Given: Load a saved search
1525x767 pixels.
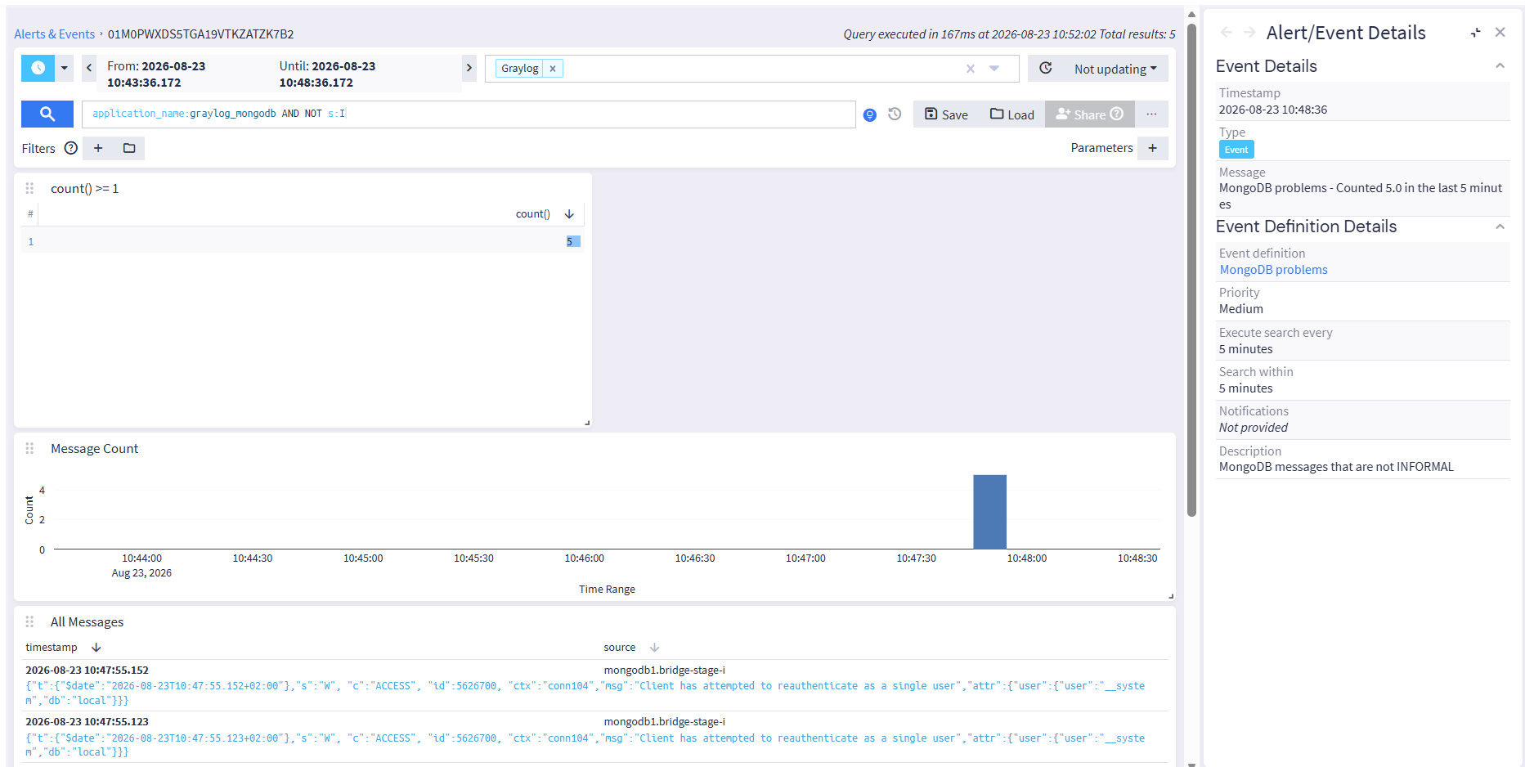Looking at the screenshot, I should [x=1012, y=114].
